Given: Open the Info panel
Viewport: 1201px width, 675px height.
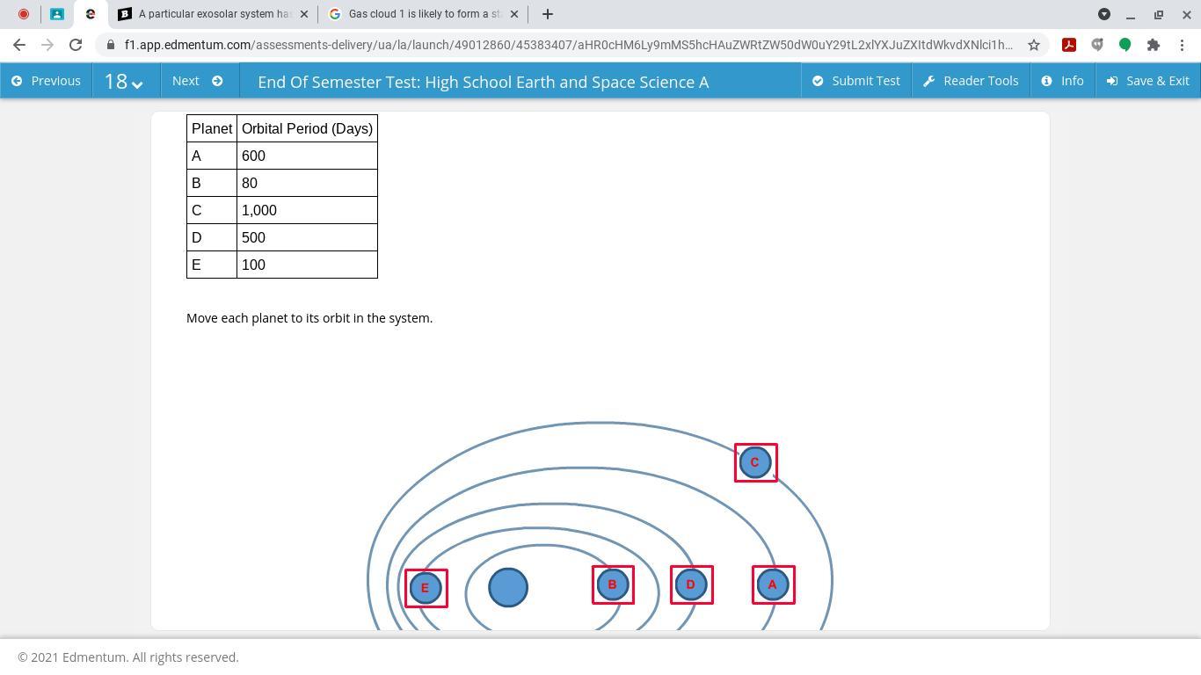Looking at the screenshot, I should (x=1062, y=81).
